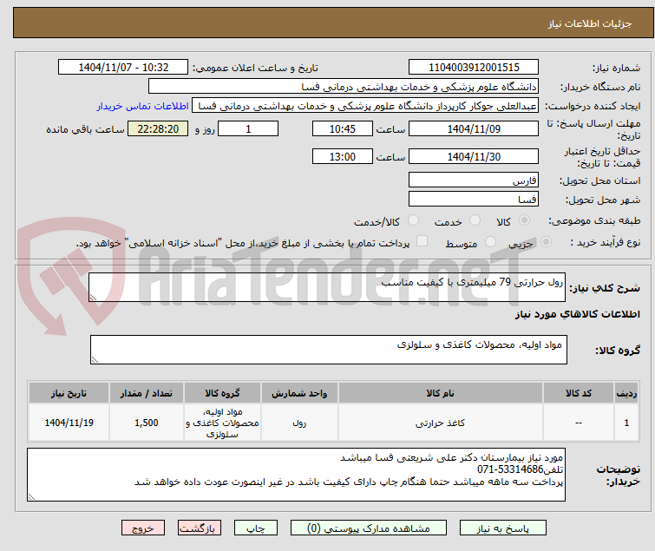
Task: Click the remaining time field 22:28:20
Action: (158, 128)
